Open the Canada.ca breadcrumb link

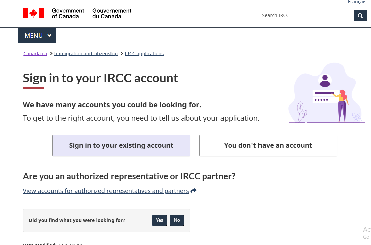click(x=35, y=54)
